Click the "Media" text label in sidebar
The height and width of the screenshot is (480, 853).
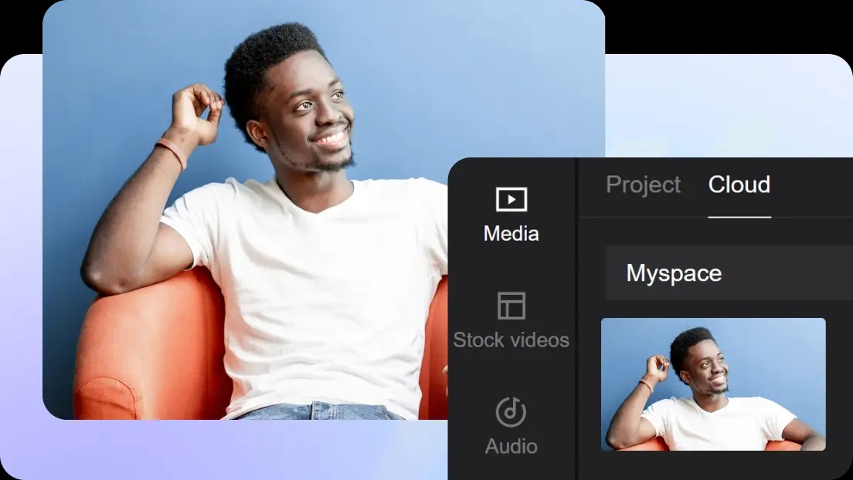[x=511, y=233]
